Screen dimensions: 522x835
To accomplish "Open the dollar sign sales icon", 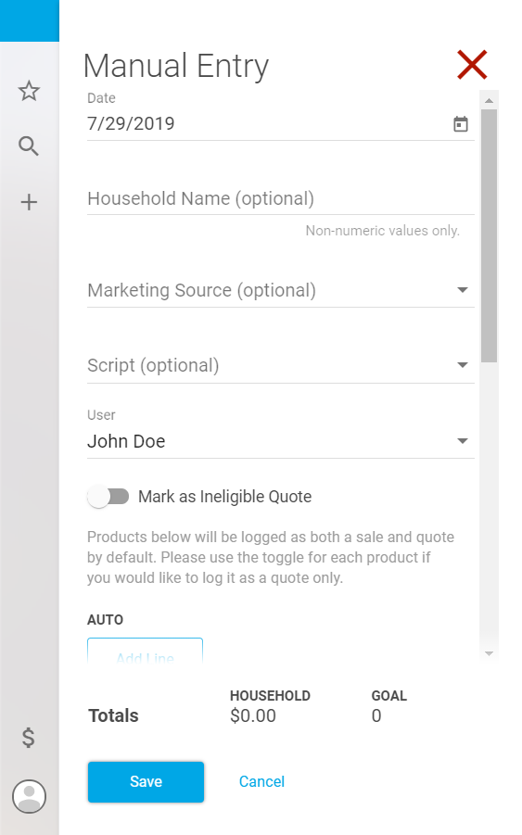I will click(28, 738).
